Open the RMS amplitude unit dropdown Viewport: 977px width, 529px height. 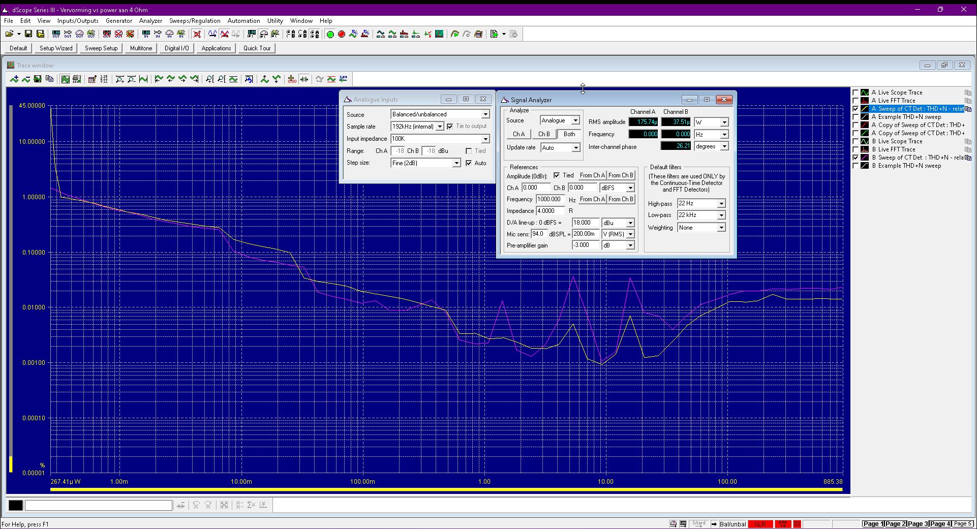724,122
